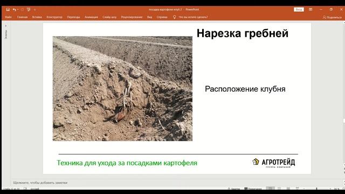Image resolution: width=345 pixels, height=194 pixels.
Task: Open the Слайд-шоу ribbon tab
Action: 109,17
